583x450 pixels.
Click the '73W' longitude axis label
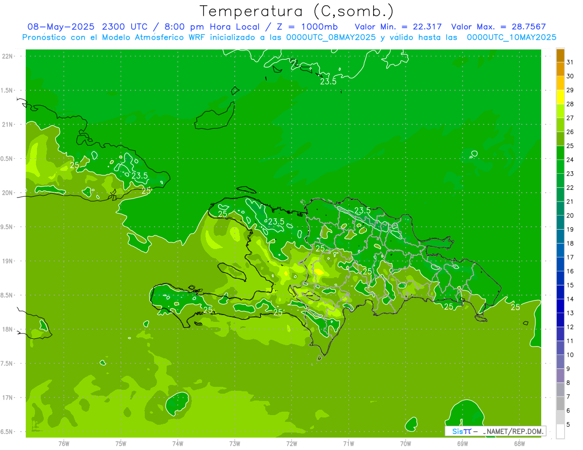(x=235, y=444)
